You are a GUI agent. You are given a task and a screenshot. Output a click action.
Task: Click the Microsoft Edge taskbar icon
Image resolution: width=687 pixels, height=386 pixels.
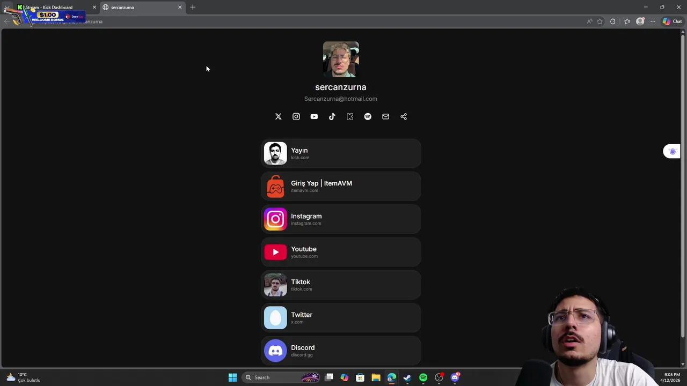tap(392, 377)
